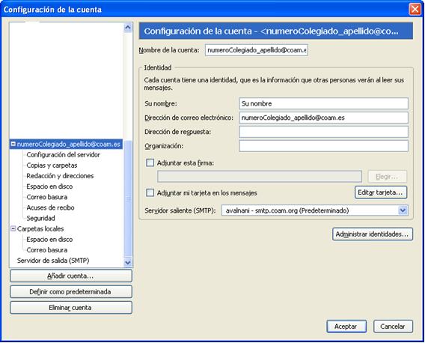Image resolution: width=425 pixels, height=343 pixels.
Task: Open Acuses de recibo settings
Action: point(50,207)
